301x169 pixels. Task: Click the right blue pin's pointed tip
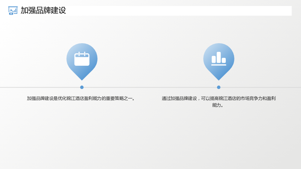pyautogui.click(x=219, y=78)
